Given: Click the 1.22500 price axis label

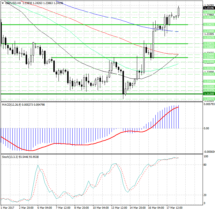Looking at the screenshot, I should tap(208, 57).
